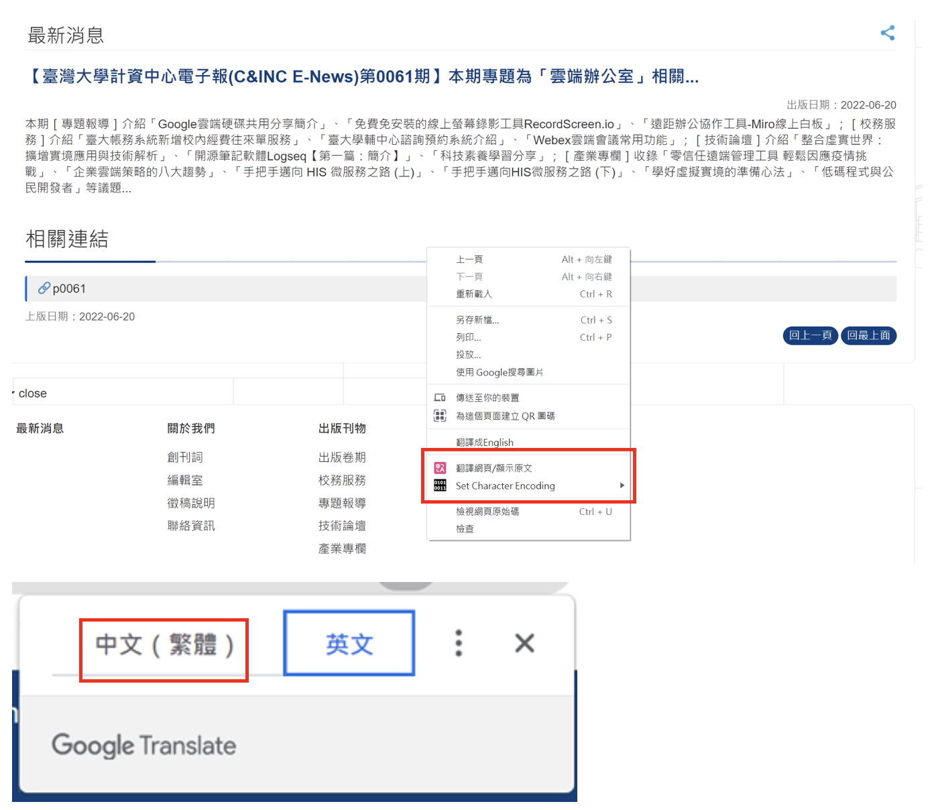
Task: Click the Set Character Encoding binary icon
Action: point(440,485)
